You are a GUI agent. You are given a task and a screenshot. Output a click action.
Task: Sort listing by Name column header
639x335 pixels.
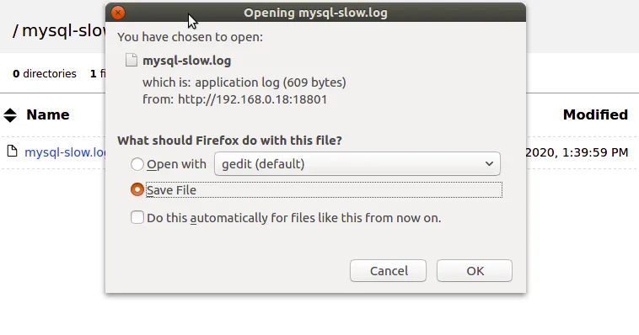coord(48,114)
